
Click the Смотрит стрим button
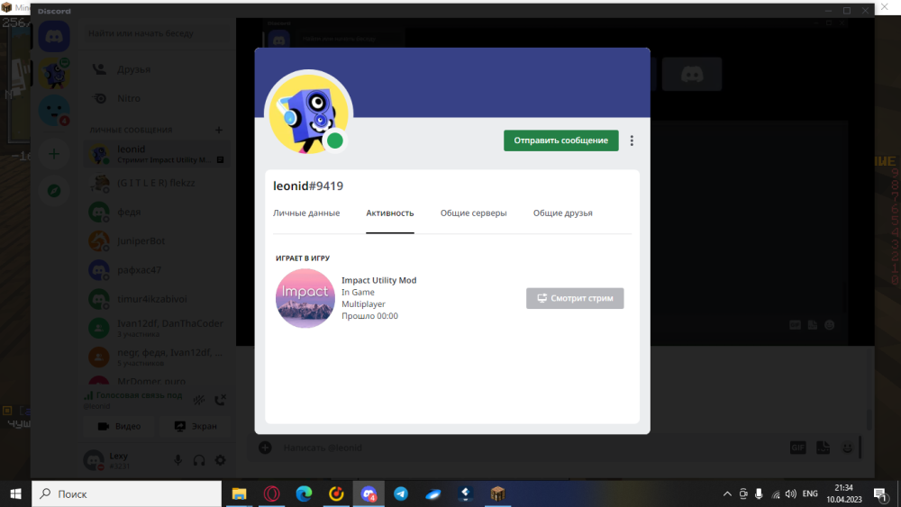tap(575, 298)
